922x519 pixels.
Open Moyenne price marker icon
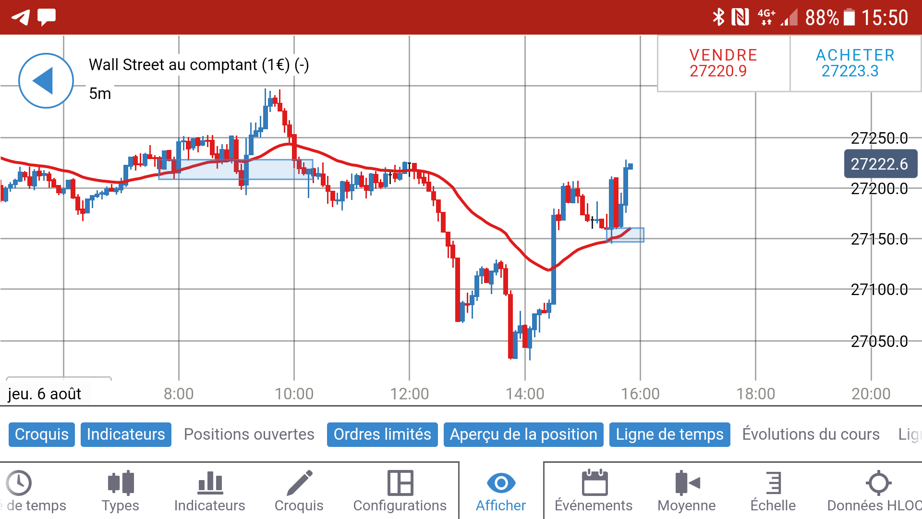click(687, 483)
